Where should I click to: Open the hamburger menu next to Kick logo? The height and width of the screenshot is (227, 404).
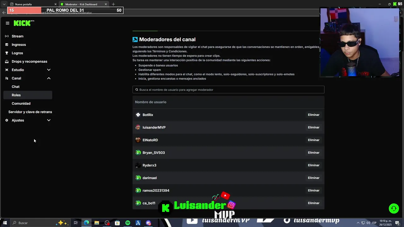(x=8, y=23)
